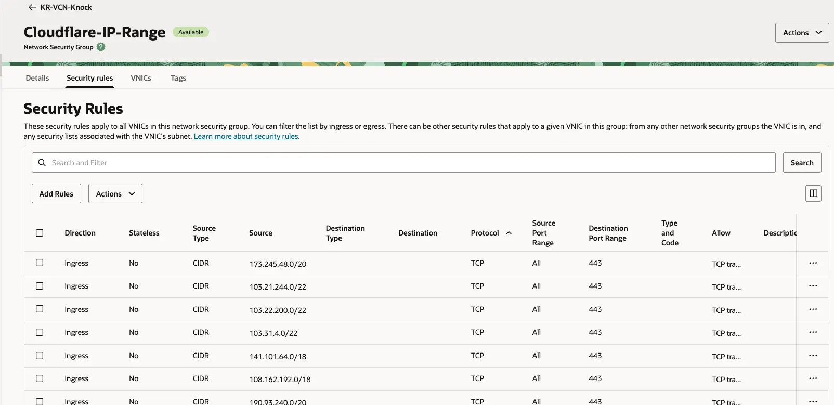Go back to KR-VCN-Knock via the back arrow
The image size is (834, 405).
click(32, 7)
